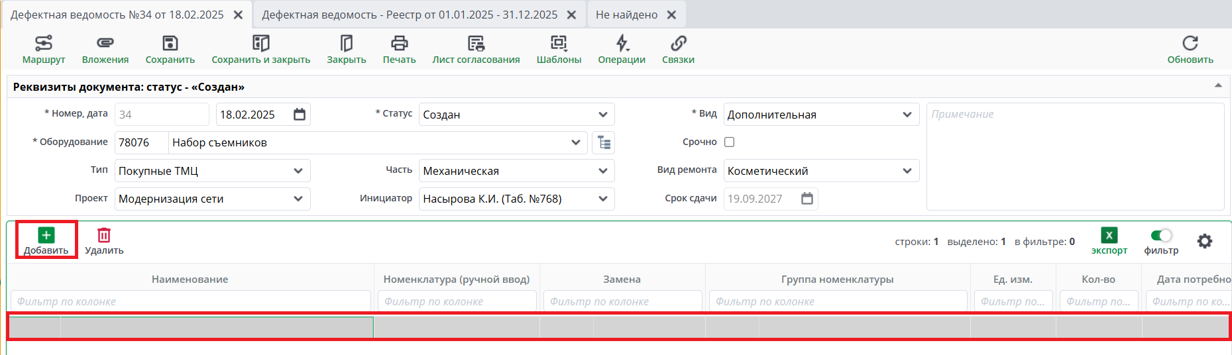Image resolution: width=1232 pixels, height=355 pixels.
Task: Expand the Статус dropdown
Action: pos(602,115)
